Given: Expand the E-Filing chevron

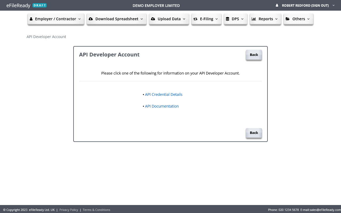Looking at the screenshot, I should pyautogui.click(x=217, y=19).
